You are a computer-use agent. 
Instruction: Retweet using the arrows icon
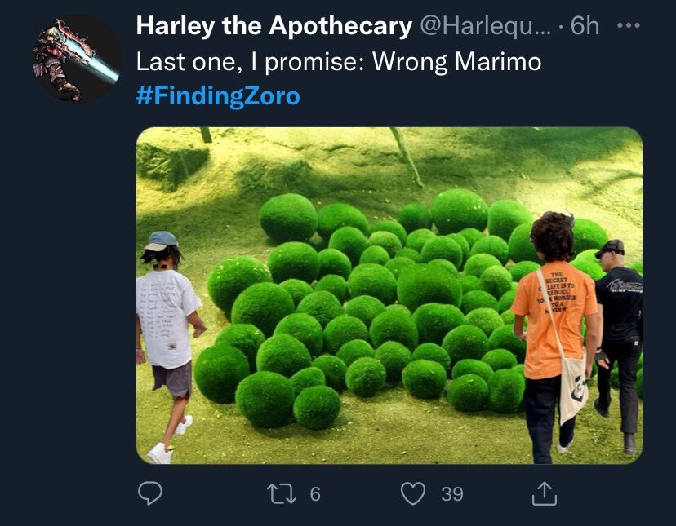pyautogui.click(x=282, y=493)
